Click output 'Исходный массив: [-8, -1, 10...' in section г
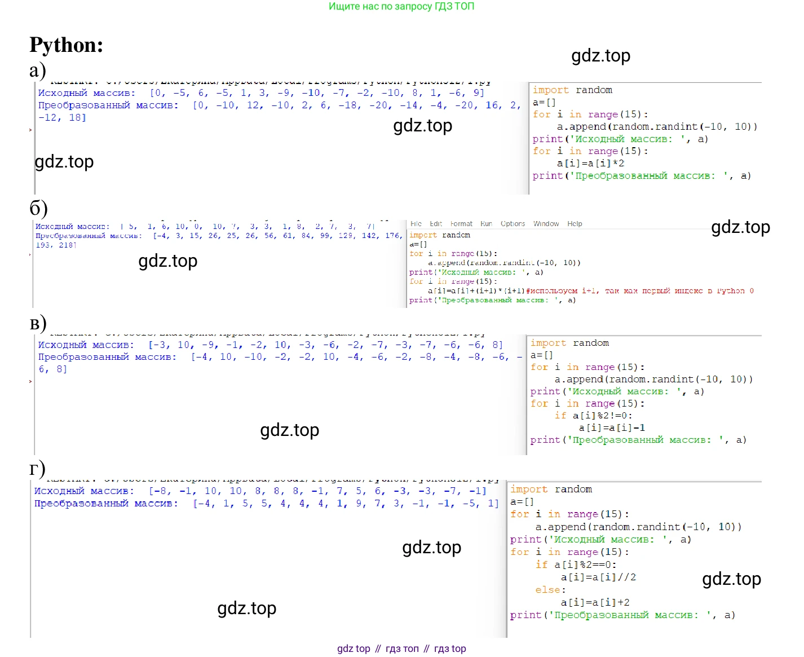804x657 pixels. coord(260,491)
